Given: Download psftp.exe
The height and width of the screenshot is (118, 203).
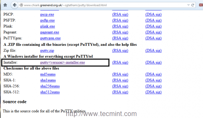Looking at the screenshot, I should tap(47, 20).
